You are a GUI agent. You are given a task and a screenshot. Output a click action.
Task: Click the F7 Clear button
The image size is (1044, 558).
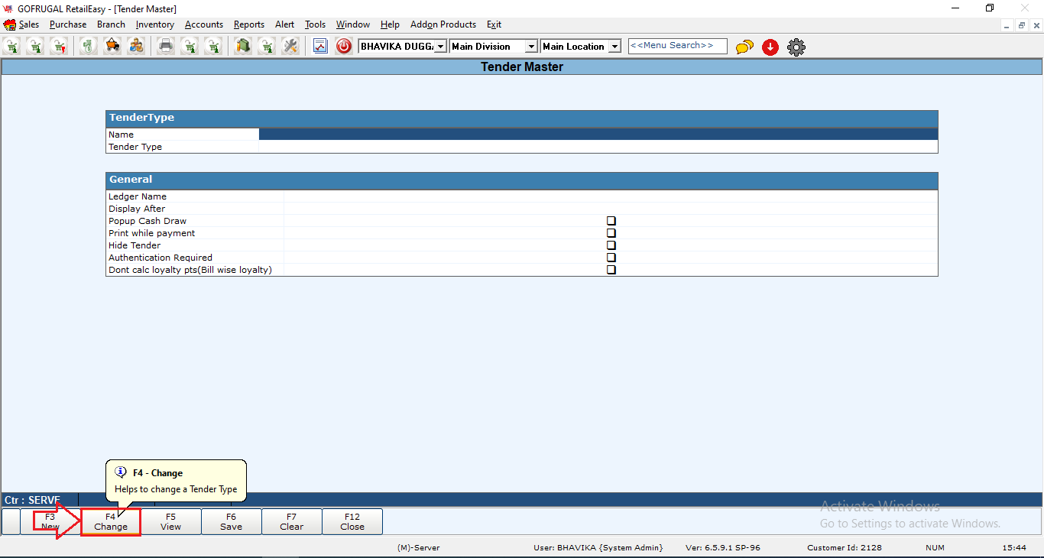tap(292, 522)
